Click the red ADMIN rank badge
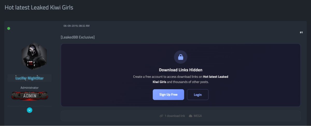311x126 pixels. point(30,96)
